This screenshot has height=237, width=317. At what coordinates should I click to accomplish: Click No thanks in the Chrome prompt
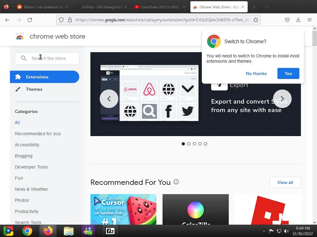(256, 73)
